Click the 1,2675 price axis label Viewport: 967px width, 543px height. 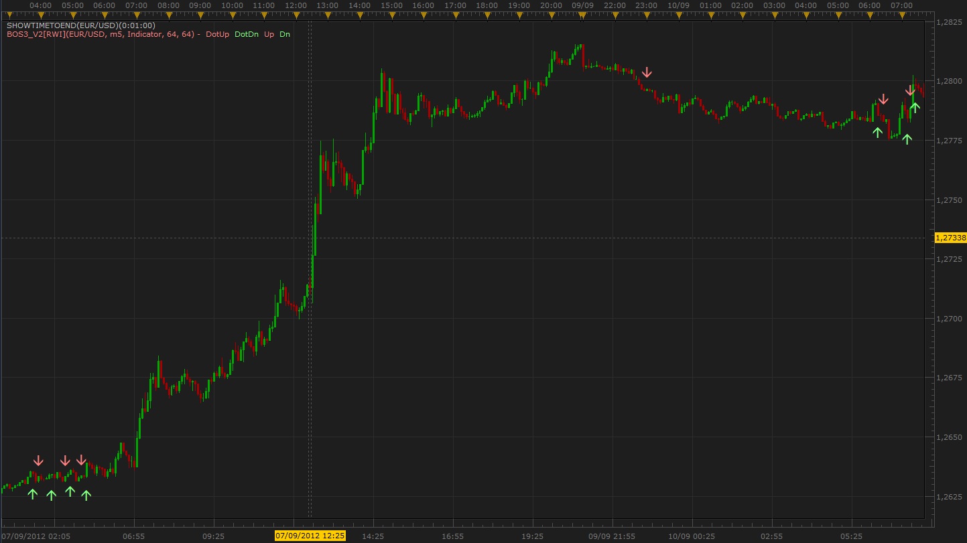tap(948, 378)
